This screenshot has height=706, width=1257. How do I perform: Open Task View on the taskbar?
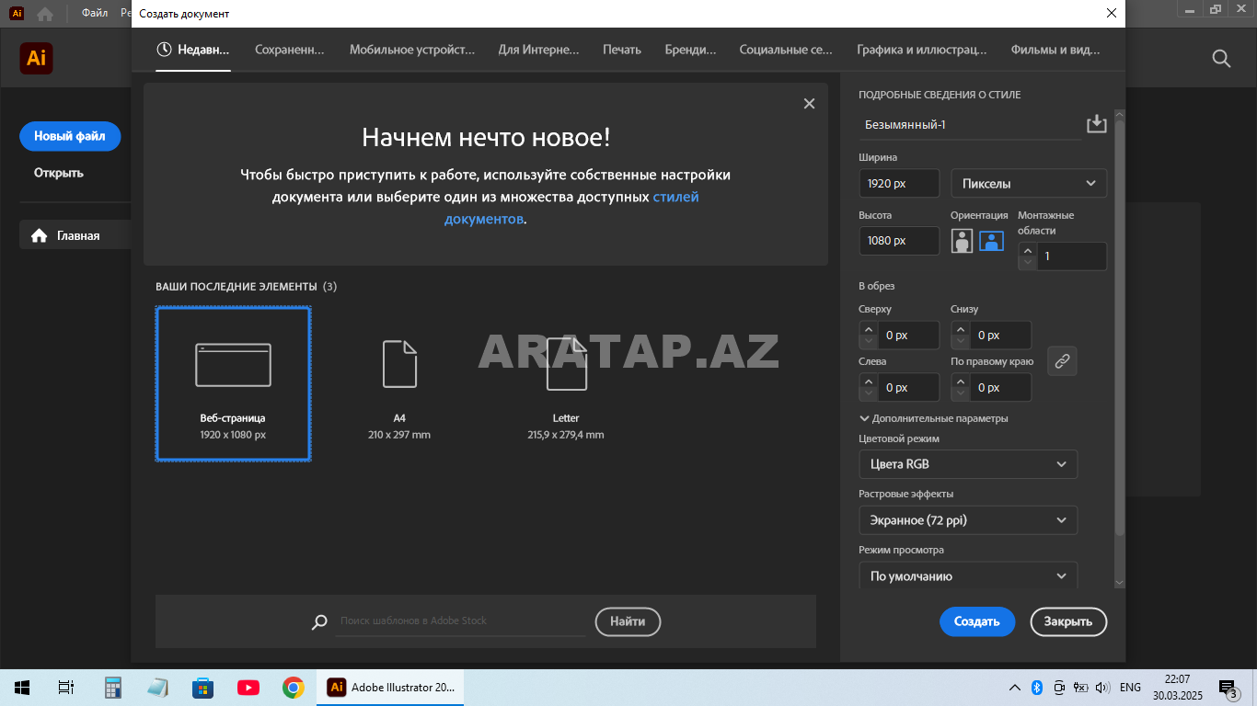(65, 688)
